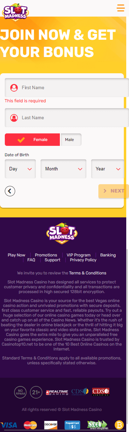Select the Female gender option
The height and width of the screenshot is (432, 129).
tap(32, 140)
